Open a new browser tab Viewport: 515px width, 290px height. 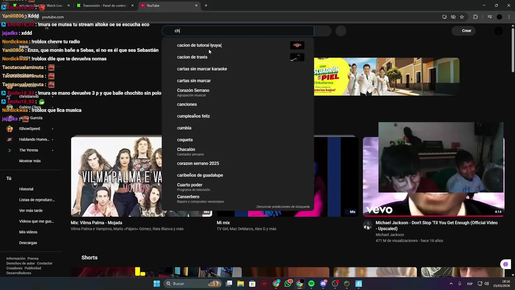(206, 6)
